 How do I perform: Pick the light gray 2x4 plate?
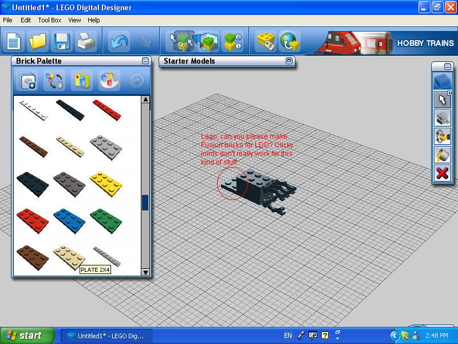[106, 147]
